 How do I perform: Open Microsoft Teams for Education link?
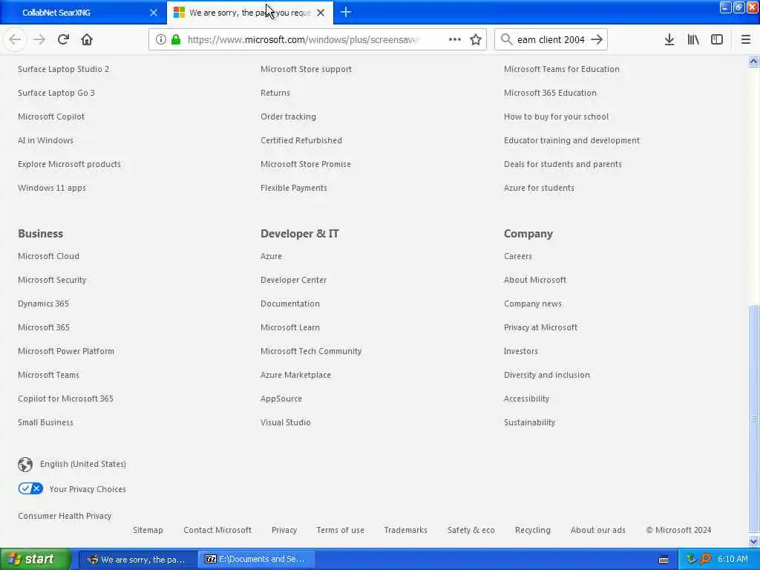[x=561, y=69]
